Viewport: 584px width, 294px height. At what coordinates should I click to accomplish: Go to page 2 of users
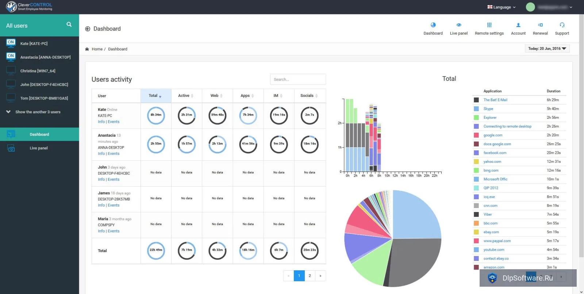click(310, 276)
